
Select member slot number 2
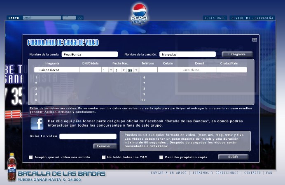click(36, 83)
